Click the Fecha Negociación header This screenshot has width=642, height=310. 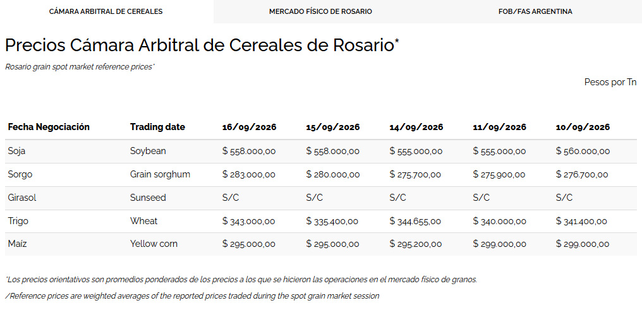tap(49, 127)
